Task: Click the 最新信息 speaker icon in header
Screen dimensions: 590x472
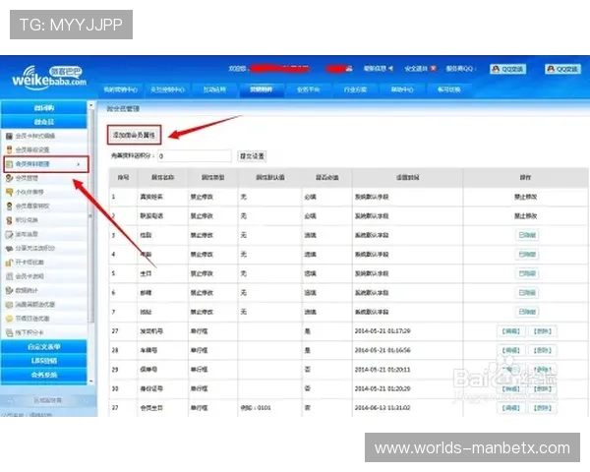Action: point(390,69)
